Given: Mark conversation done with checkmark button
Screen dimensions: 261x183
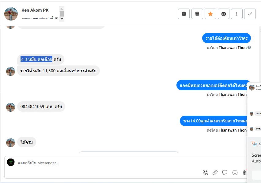Looking at the screenshot, I should tap(250, 14).
